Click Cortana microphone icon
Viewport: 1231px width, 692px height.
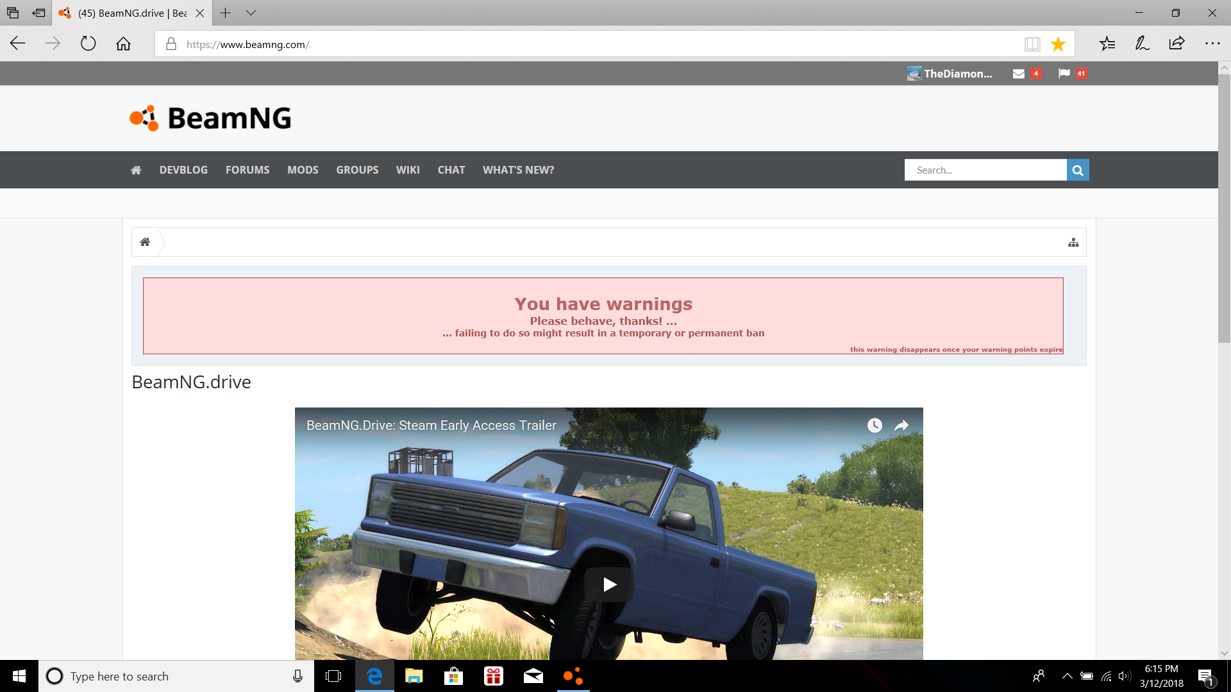pos(297,676)
